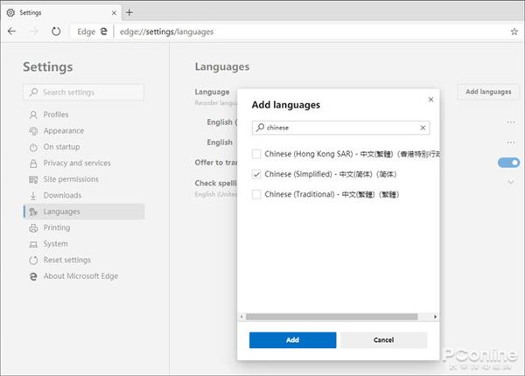Screen dimensions: 525x376
Task: Click the Reset settings circular arrow icon
Action: [x=33, y=261]
